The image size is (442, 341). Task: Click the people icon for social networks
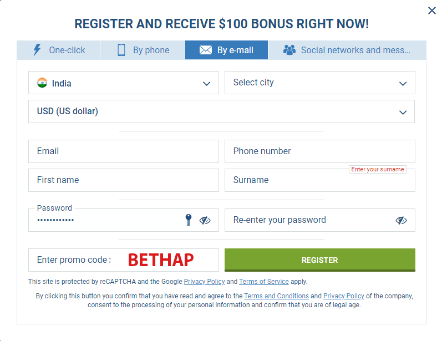(289, 50)
